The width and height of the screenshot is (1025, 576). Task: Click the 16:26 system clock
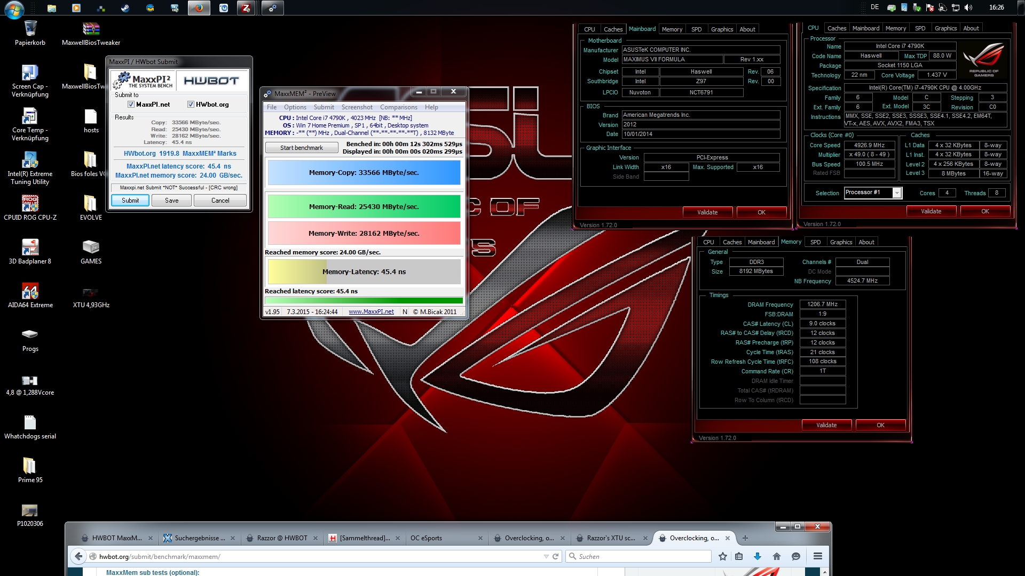[x=996, y=7]
